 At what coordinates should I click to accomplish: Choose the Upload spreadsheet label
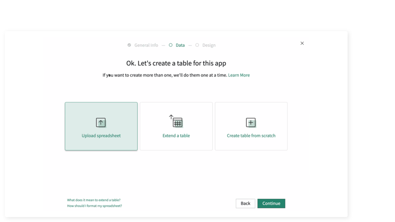(x=101, y=136)
